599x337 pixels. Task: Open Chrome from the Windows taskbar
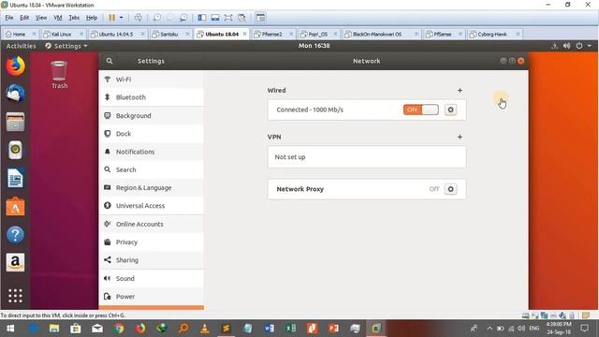click(x=119, y=329)
